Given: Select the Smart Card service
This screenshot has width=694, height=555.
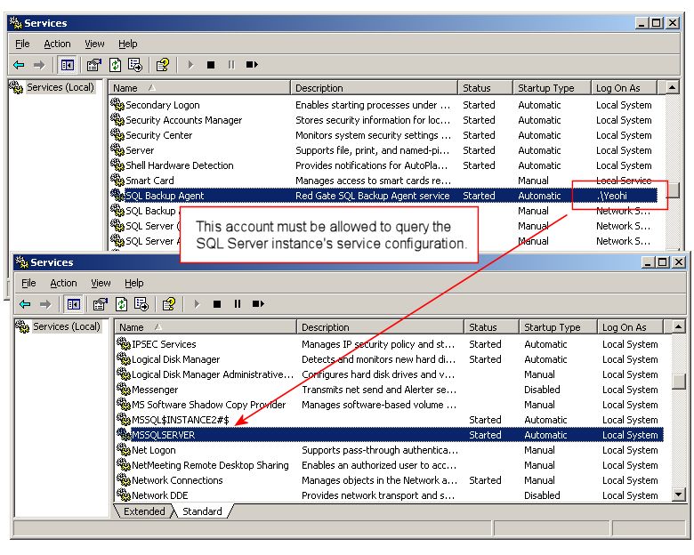Looking at the screenshot, I should pyautogui.click(x=383, y=181).
